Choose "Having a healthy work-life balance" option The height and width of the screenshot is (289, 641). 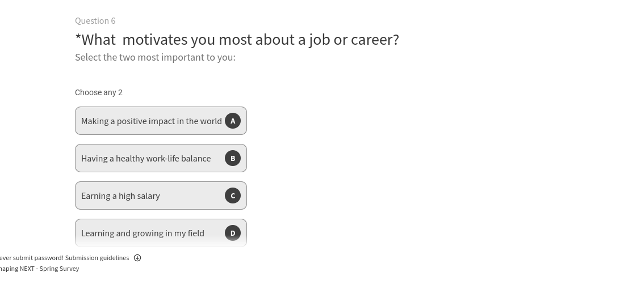146,158
